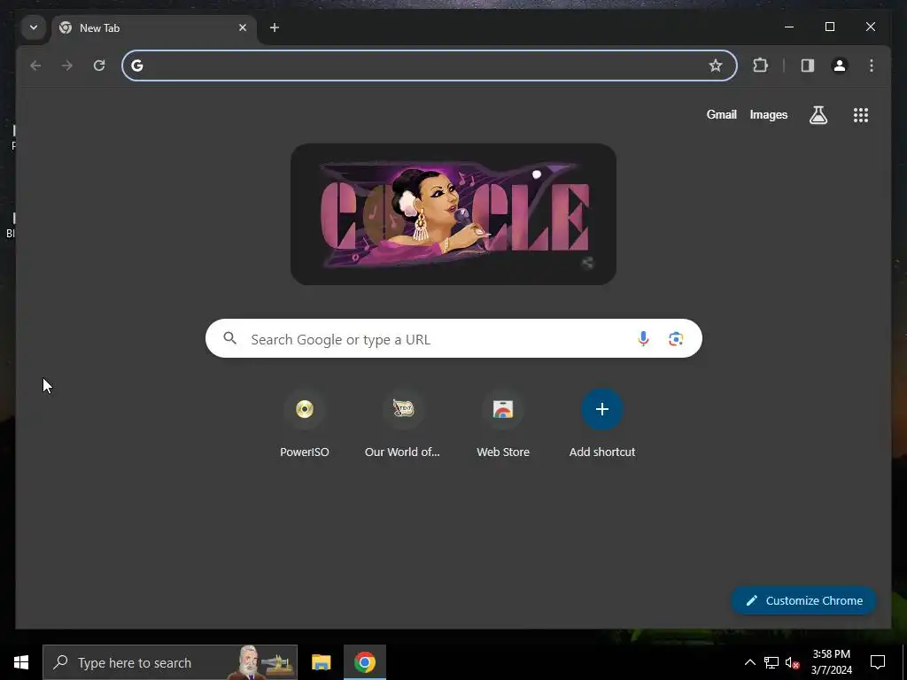Image resolution: width=907 pixels, height=680 pixels.
Task: Open the taskbar clock and date
Action: point(832,662)
